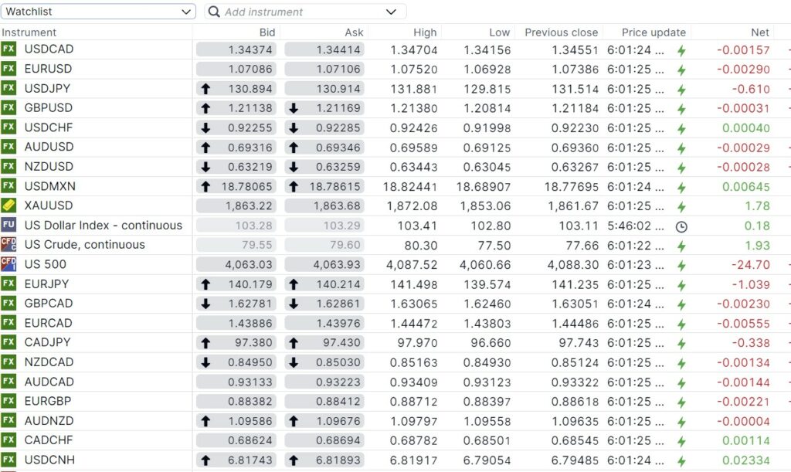Viewport: 791px width, 472px height.
Task: Click the FX icon beside USDCAD
Action: pos(8,49)
